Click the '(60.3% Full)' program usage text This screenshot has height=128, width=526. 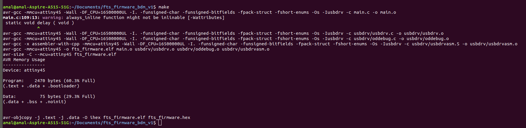(79, 81)
